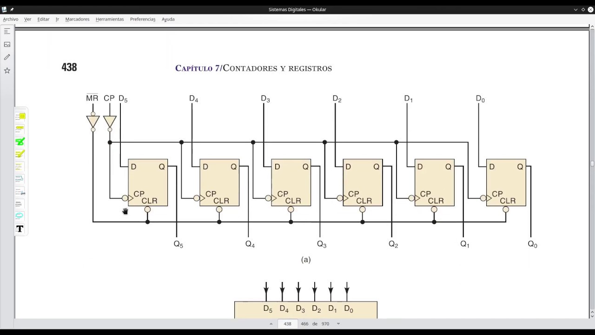Open the Reviews pencil sidebar icon
Screen dimensions: 595x335
pos(7,57)
